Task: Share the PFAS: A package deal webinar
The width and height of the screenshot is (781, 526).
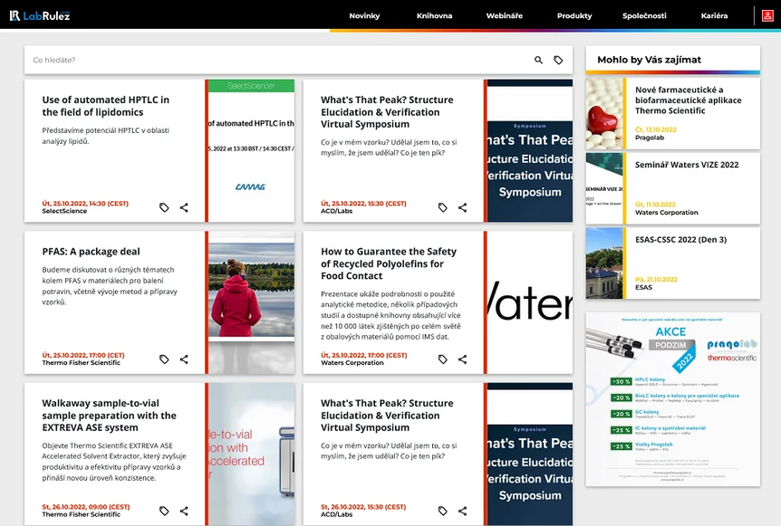Action: coord(184,359)
